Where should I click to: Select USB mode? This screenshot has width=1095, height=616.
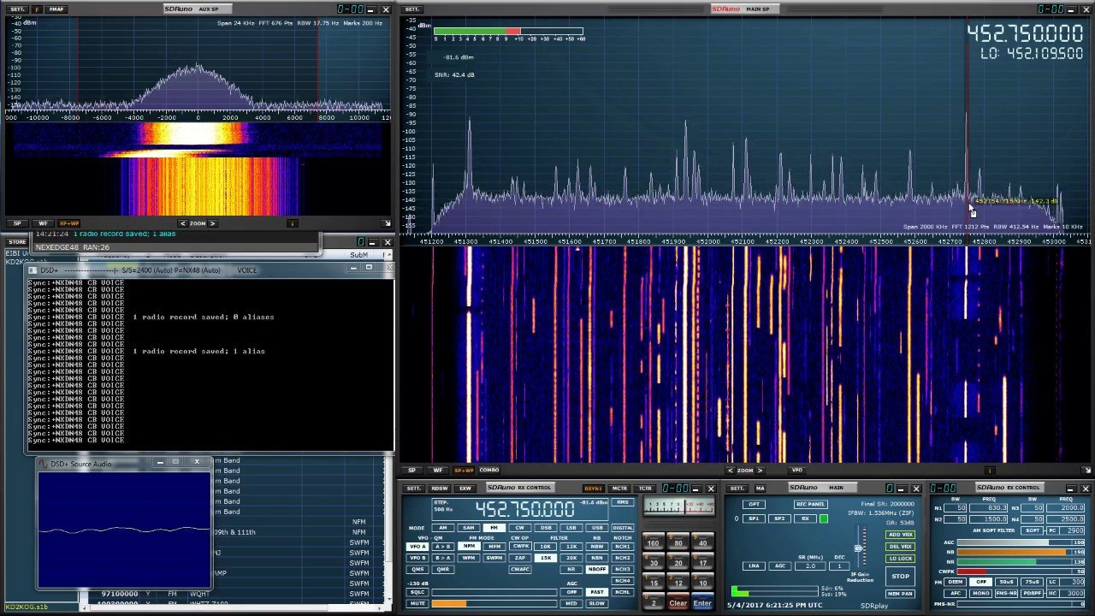click(x=597, y=528)
